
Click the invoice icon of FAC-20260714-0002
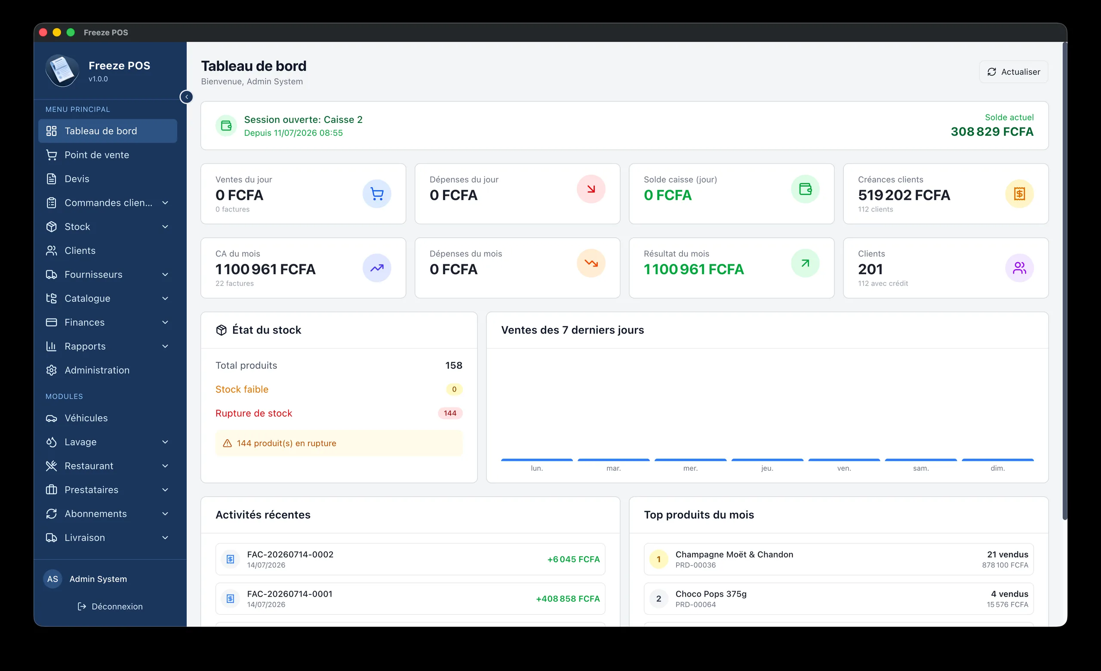pyautogui.click(x=230, y=559)
